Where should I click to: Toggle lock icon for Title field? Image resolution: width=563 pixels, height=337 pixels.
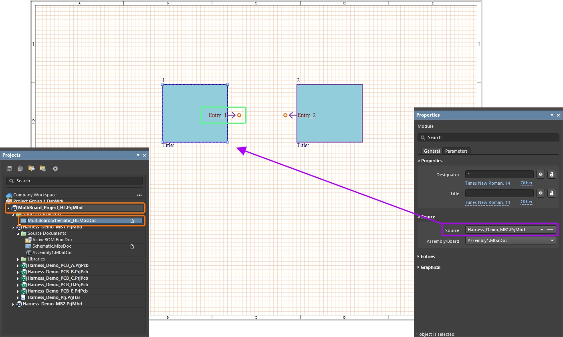[x=552, y=193]
